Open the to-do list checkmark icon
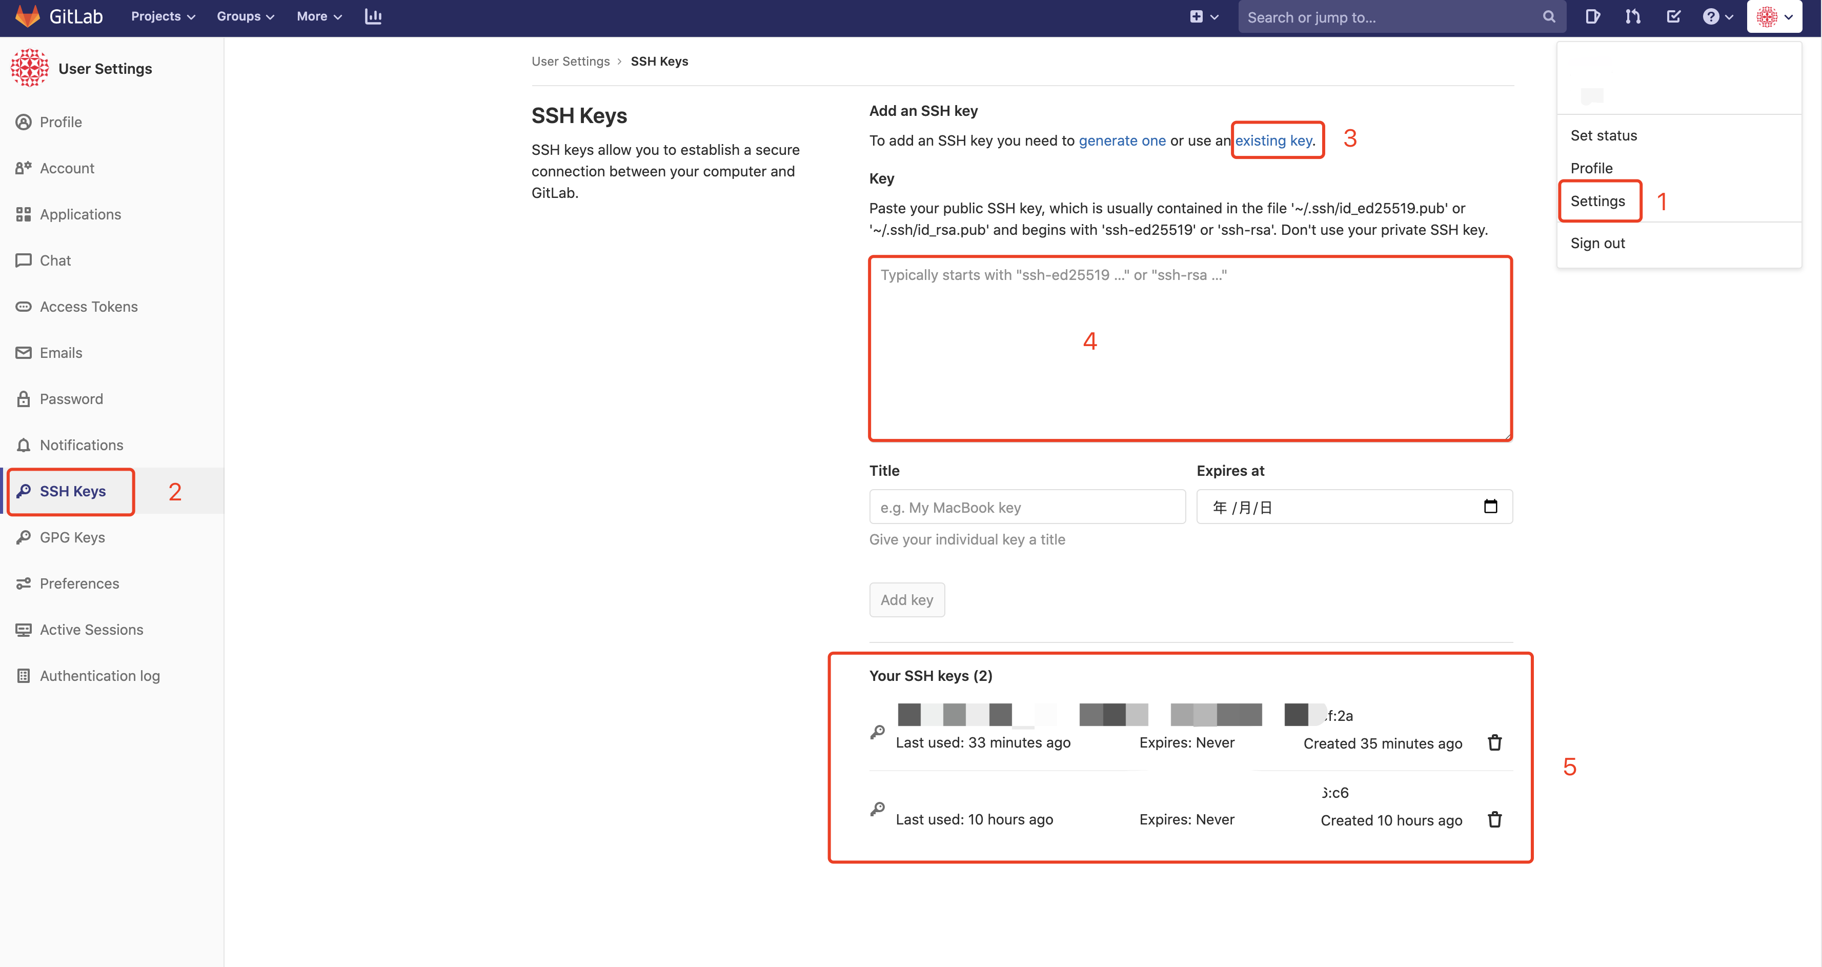 pos(1673,16)
